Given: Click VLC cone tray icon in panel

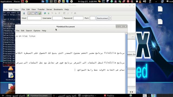Looking at the screenshot, I should [x=140, y=1].
